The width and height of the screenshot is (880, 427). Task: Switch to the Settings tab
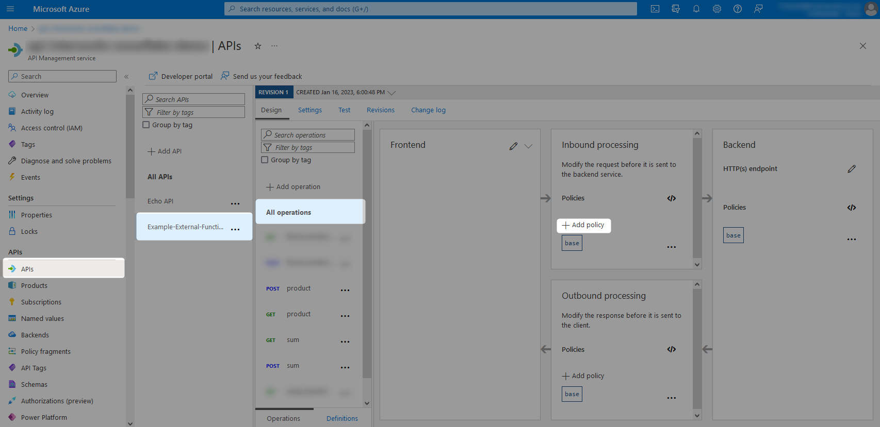310,110
